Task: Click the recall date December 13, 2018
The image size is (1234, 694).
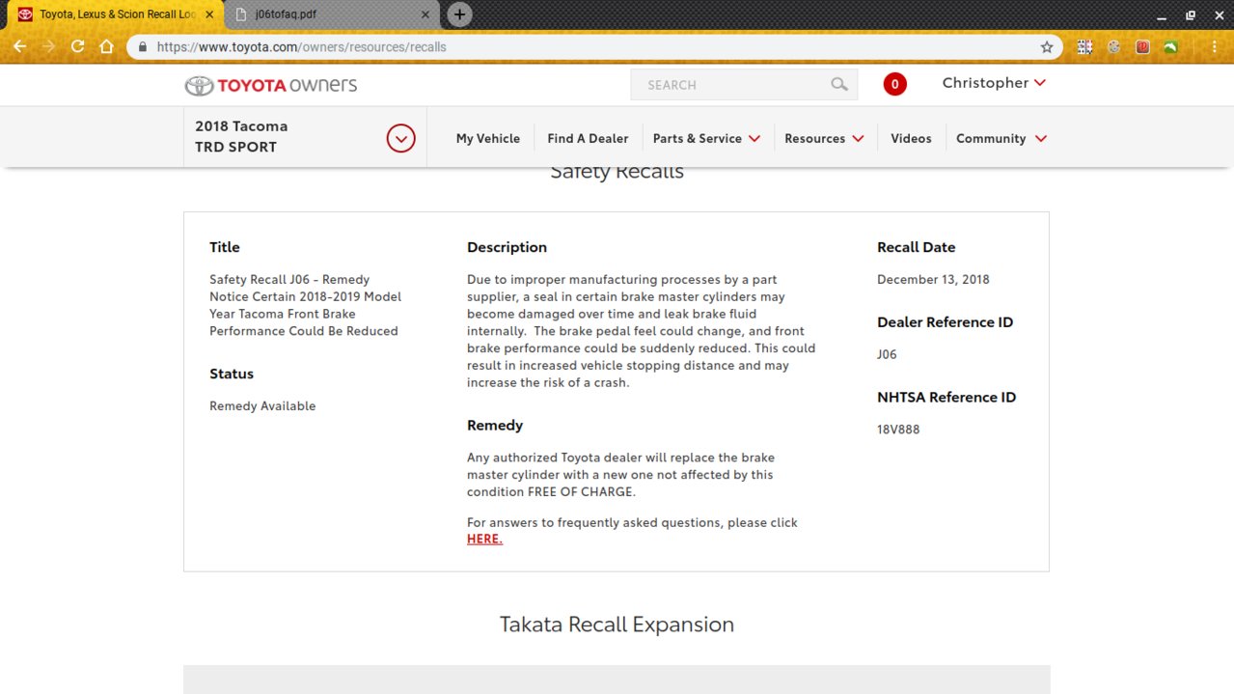Action: [x=933, y=280]
